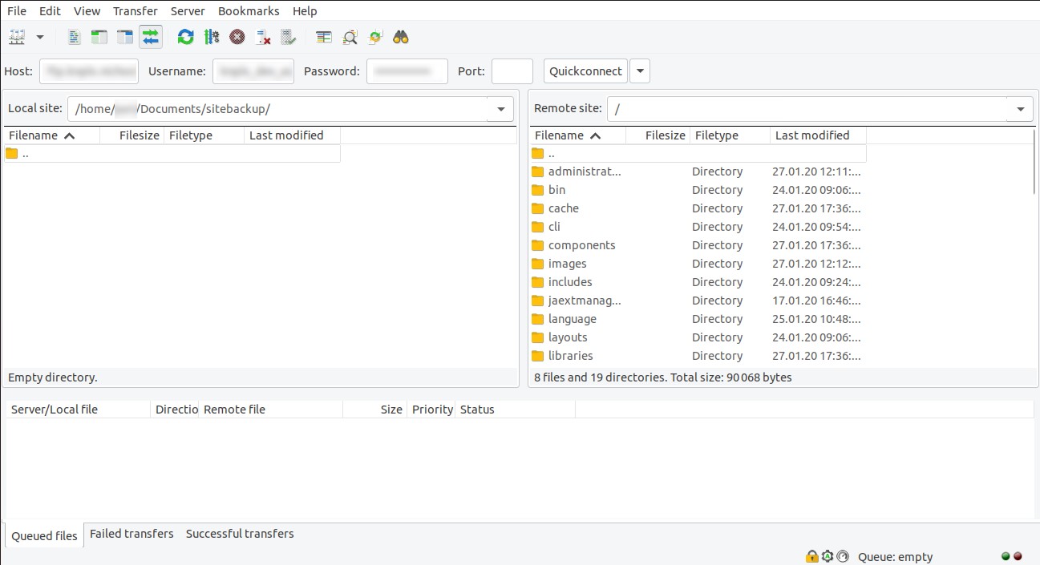Click the transfer type gear icon

(828, 556)
